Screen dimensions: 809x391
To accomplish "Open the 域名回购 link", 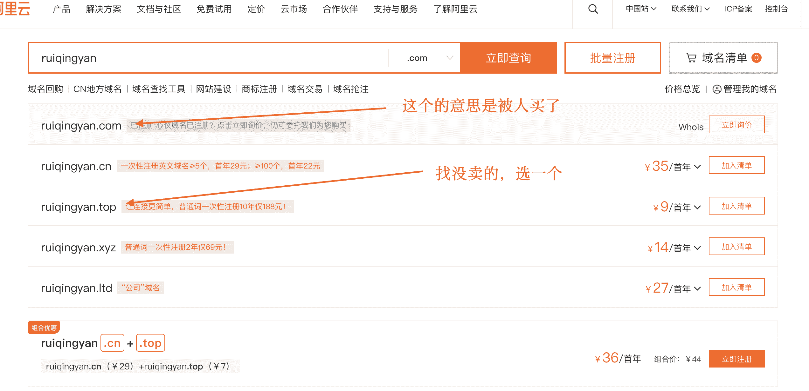I will click(x=45, y=89).
